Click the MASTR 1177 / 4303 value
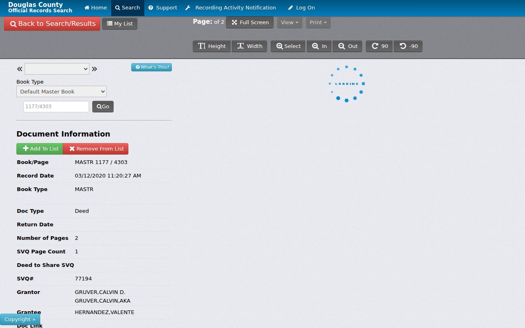Viewport: 525px width, 328px height. (x=101, y=162)
